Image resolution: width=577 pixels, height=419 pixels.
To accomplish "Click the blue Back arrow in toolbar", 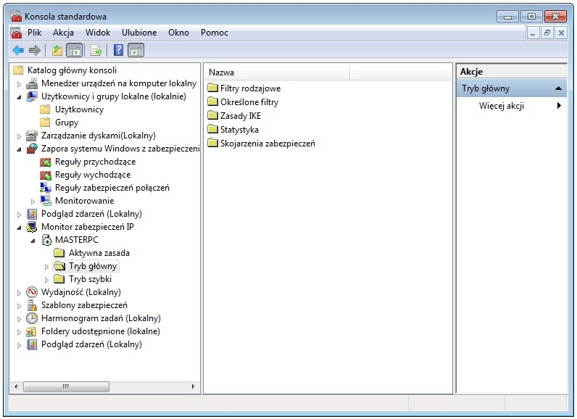I will [x=18, y=50].
